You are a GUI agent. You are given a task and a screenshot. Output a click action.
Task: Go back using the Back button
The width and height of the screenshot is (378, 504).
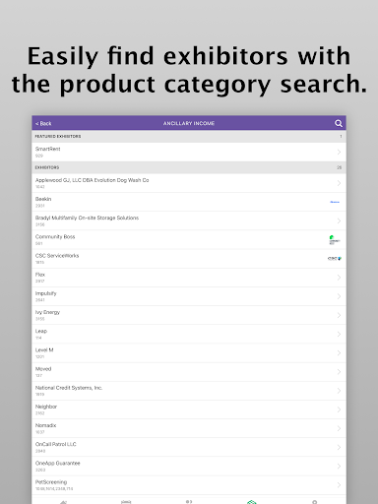(43, 123)
